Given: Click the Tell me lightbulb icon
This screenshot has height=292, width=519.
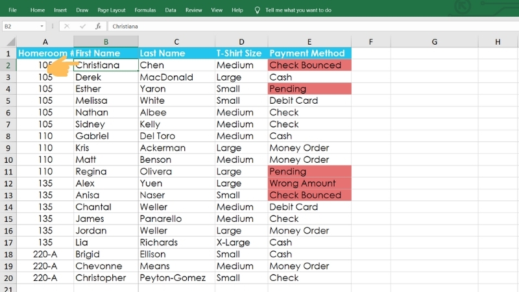Looking at the screenshot, I should [257, 10].
